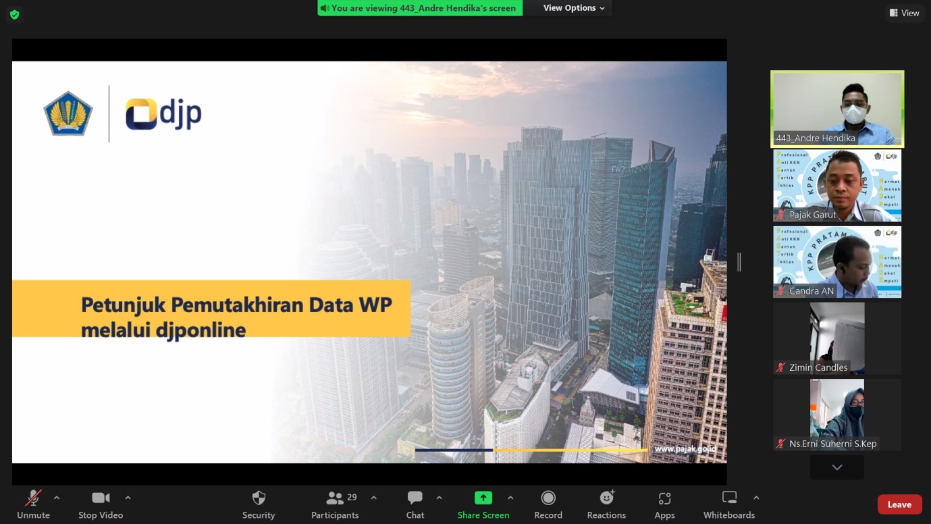Click the green Share Screen icon
Image resolution: width=931 pixels, height=524 pixels.
click(x=483, y=498)
